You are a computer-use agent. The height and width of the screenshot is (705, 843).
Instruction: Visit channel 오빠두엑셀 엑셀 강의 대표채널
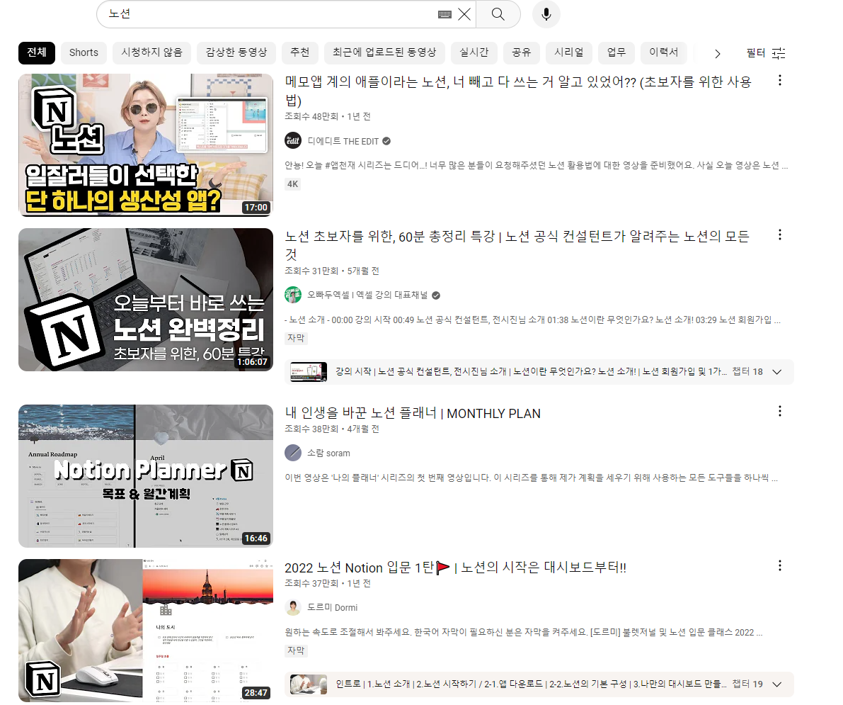pyautogui.click(x=367, y=295)
